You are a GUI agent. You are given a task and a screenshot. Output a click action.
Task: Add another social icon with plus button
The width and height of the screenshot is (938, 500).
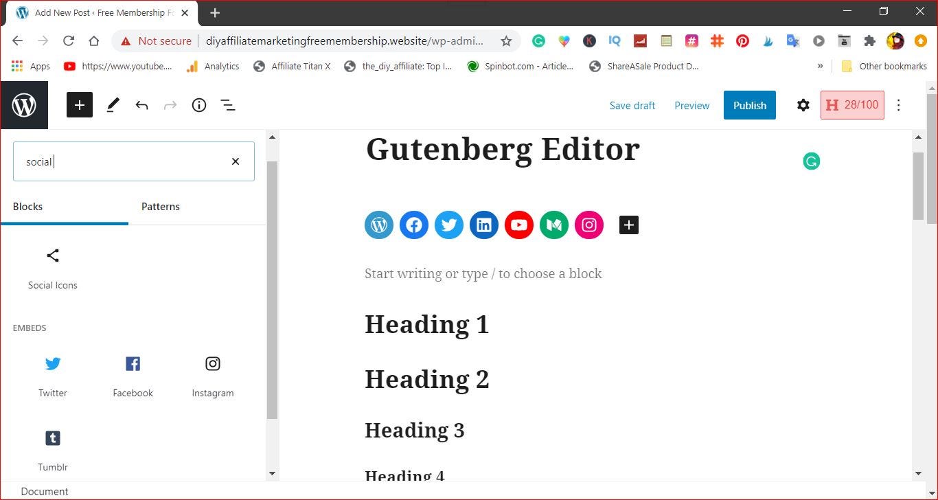pyautogui.click(x=629, y=225)
